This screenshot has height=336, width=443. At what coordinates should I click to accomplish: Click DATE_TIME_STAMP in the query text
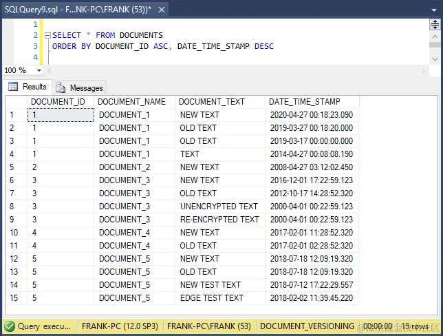[213, 46]
